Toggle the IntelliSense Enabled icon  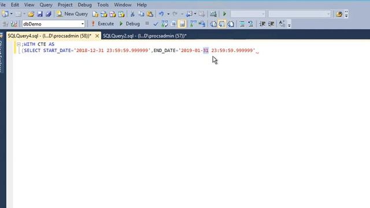coord(182,24)
